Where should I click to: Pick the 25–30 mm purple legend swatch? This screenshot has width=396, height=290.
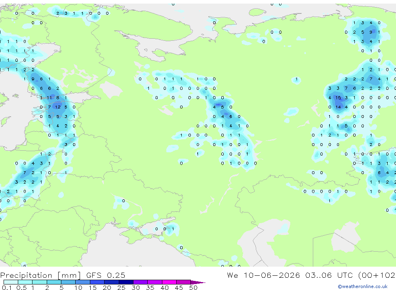coord(126,282)
